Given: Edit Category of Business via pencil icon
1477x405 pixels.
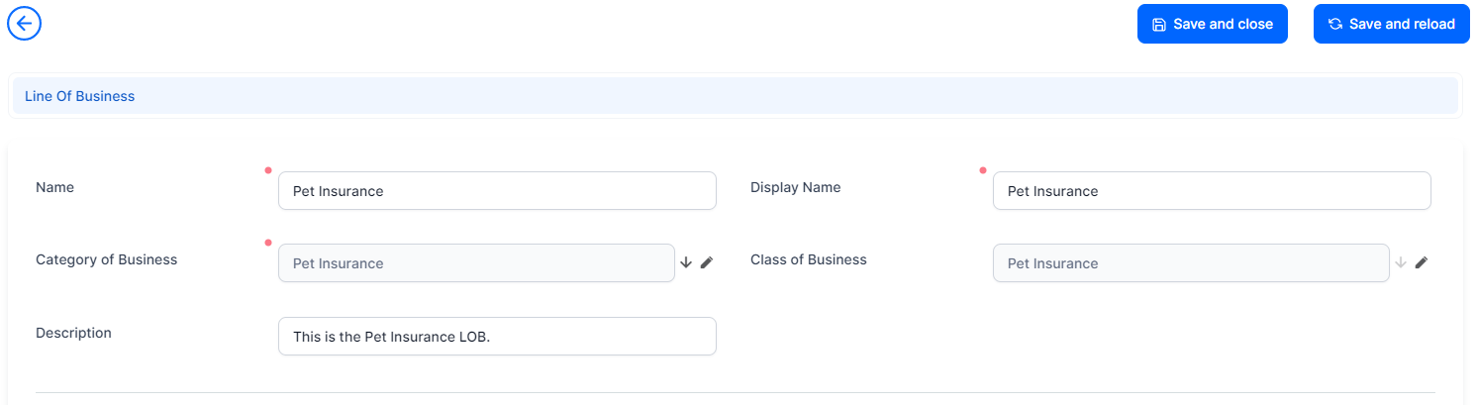Looking at the screenshot, I should pos(707,262).
